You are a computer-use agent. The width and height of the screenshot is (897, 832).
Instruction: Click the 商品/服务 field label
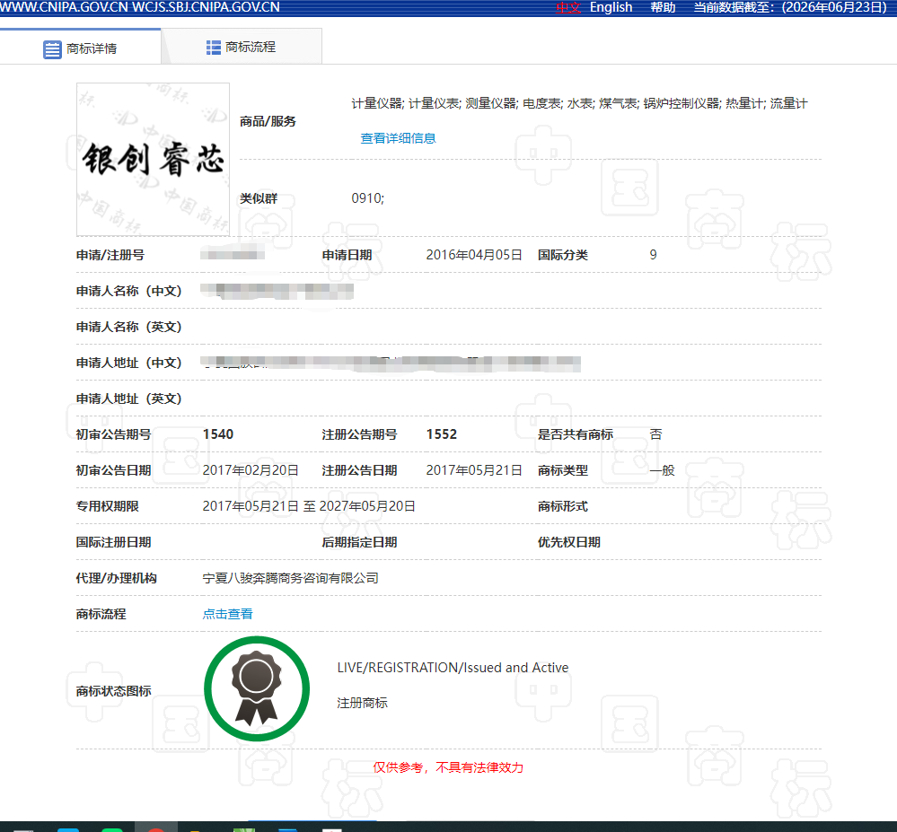[268, 121]
